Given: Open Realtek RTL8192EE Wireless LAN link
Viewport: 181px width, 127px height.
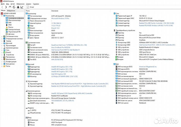Looking at the screenshot, I should coord(156,26).
